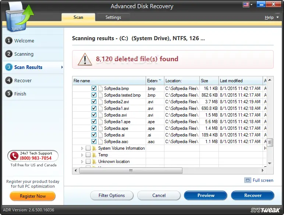
Task: Check the System Volume Information checkbox
Action: pos(88,148)
